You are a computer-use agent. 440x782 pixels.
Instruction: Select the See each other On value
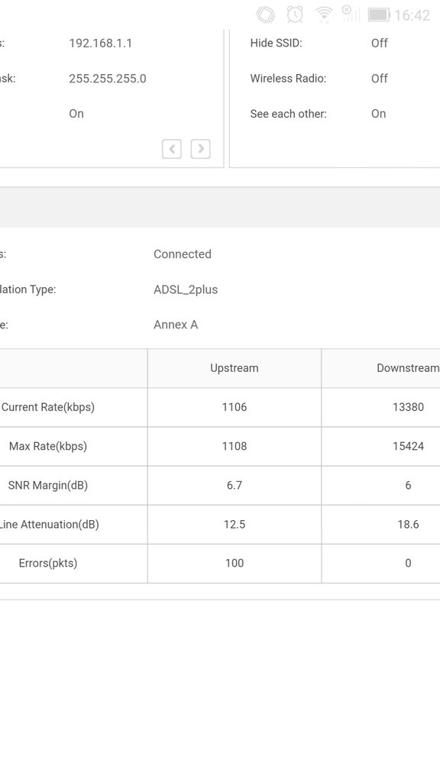379,114
